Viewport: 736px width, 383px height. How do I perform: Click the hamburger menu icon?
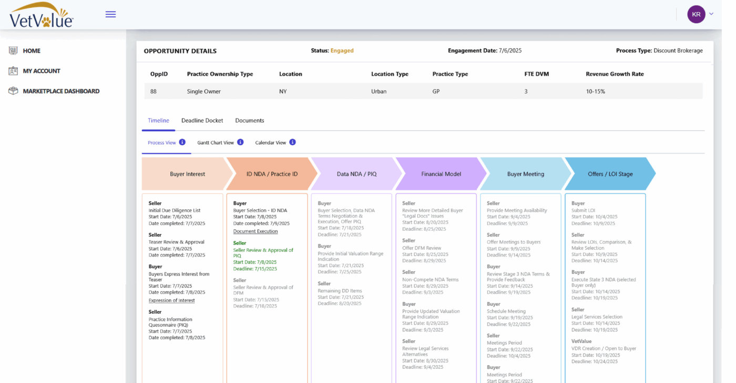(110, 14)
